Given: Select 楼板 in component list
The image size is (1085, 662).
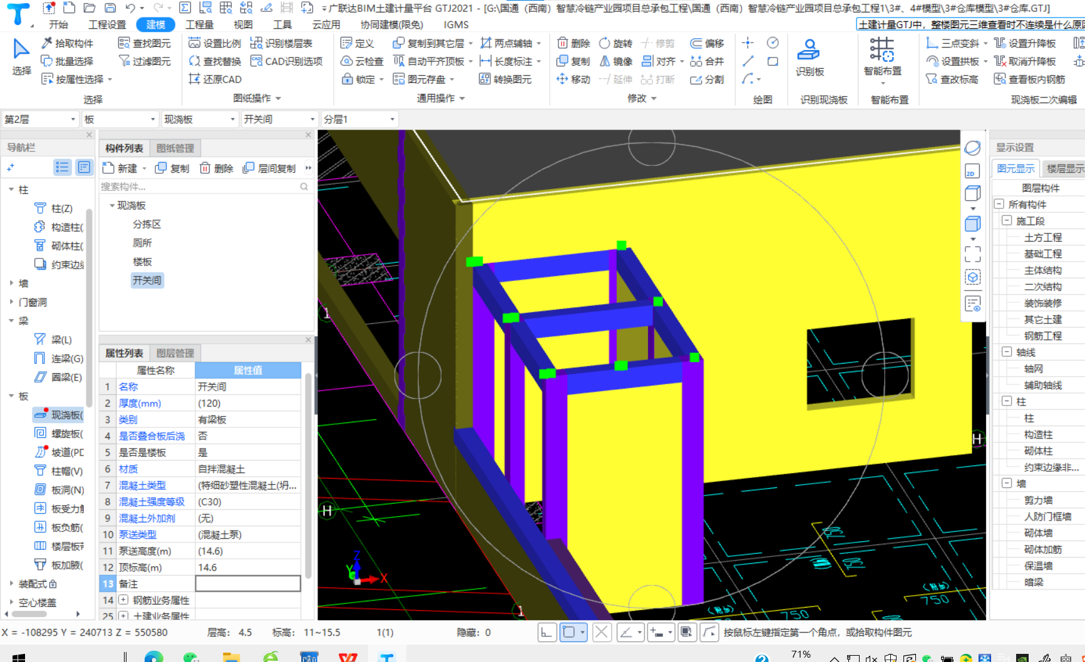Looking at the screenshot, I should (142, 262).
